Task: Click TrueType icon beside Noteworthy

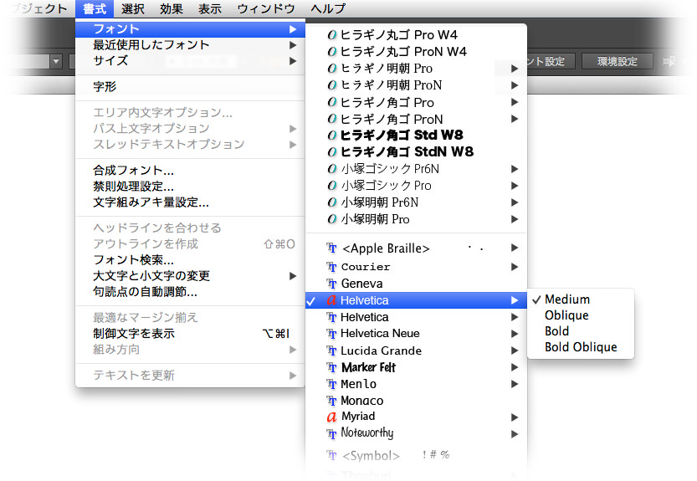Action: 331,434
